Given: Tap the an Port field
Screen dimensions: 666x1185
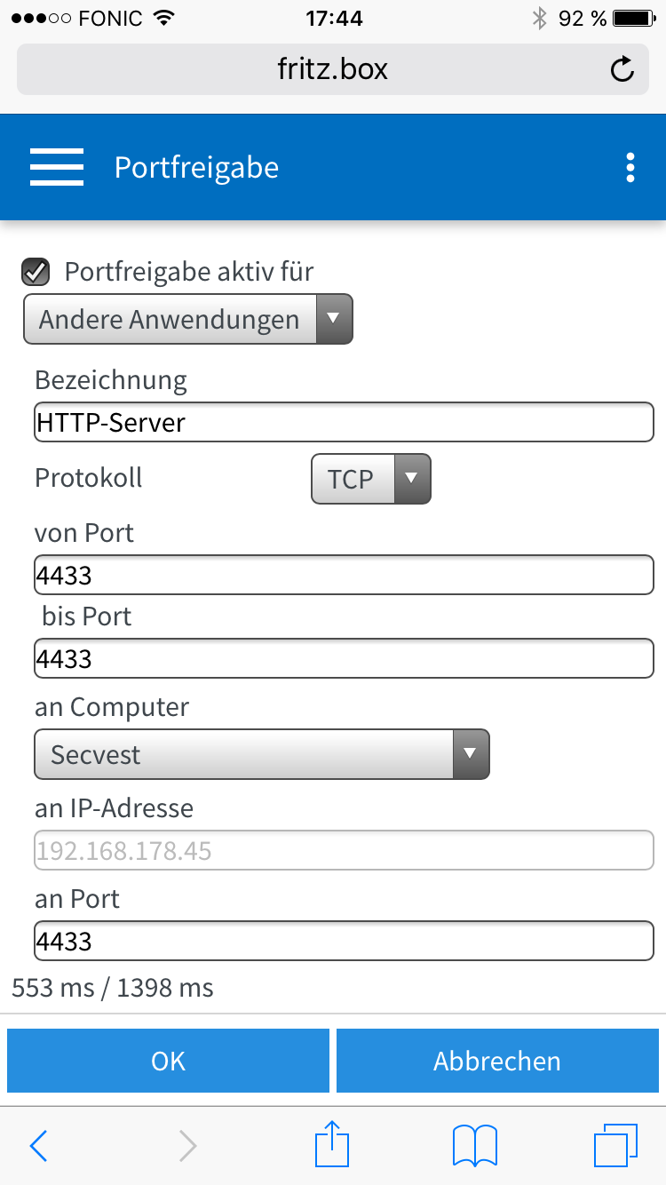Looking at the screenshot, I should point(344,942).
